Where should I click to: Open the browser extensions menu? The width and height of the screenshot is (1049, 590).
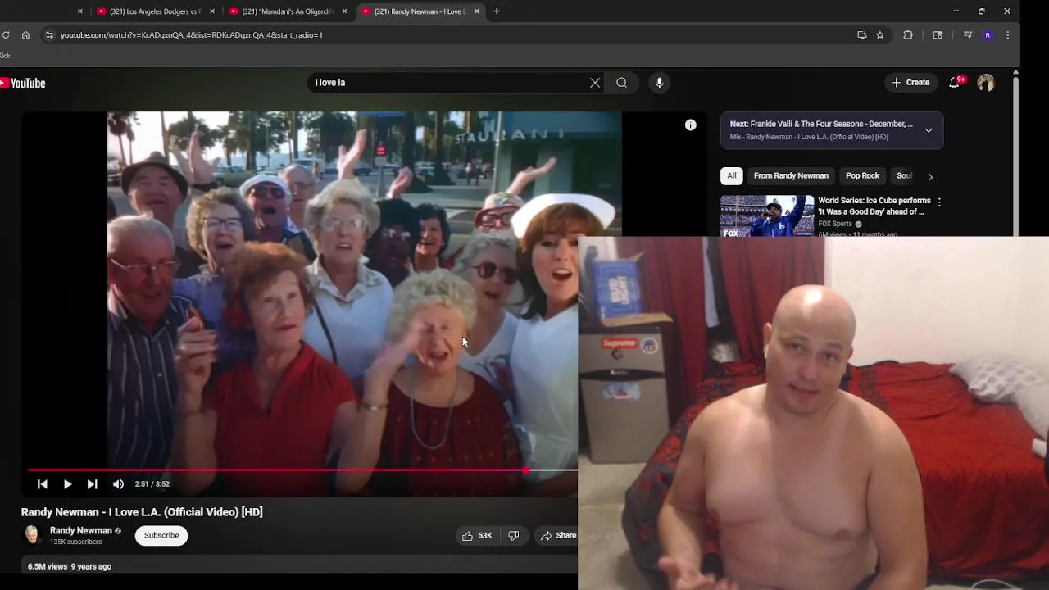click(x=908, y=35)
